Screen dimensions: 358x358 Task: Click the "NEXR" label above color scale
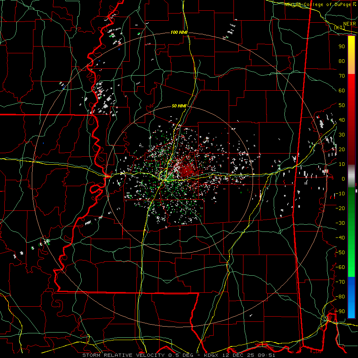(350, 24)
